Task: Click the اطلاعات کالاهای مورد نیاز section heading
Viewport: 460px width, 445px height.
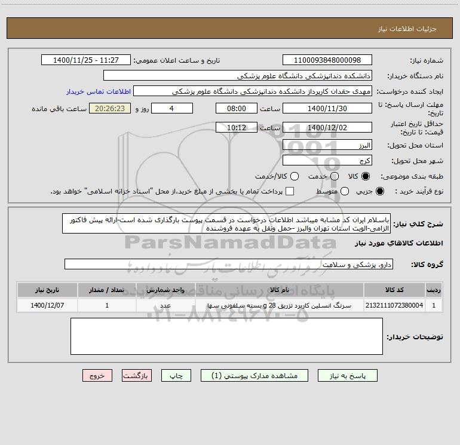Action: [x=399, y=243]
